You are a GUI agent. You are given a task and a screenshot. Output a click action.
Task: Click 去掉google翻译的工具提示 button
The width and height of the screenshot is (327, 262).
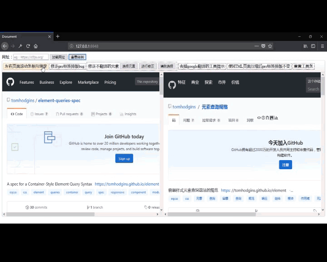click(202, 66)
